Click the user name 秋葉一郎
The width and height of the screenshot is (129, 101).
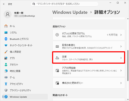point(19,13)
